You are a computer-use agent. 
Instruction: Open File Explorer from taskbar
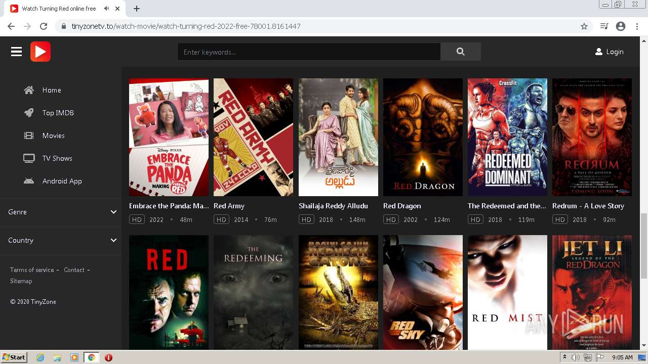57,357
